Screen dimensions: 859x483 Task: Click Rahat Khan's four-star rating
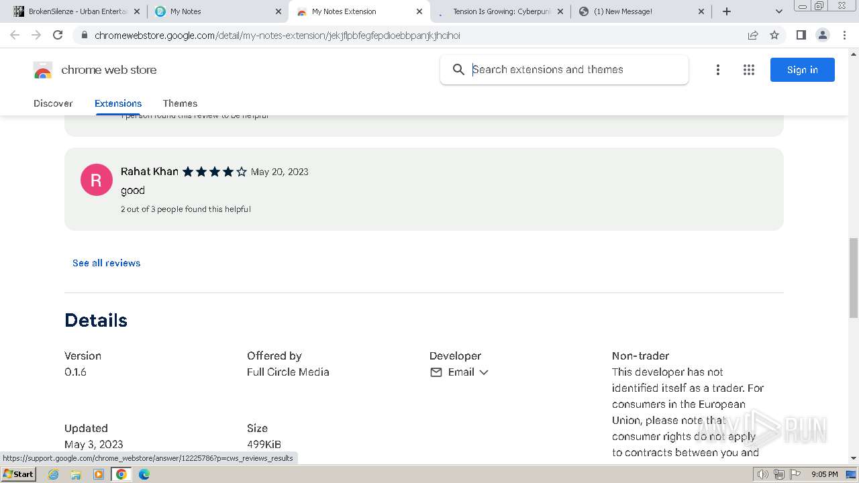(x=215, y=172)
